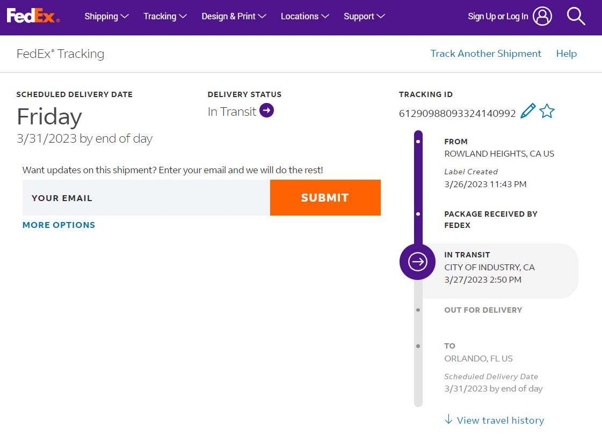Edit tracking ID with pencil icon
Viewport: 602px width, 436px height.
coord(528,112)
